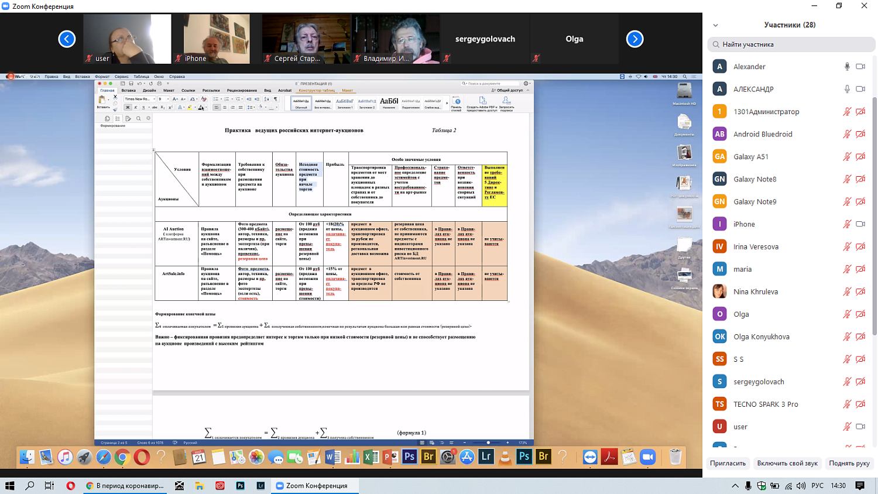Click the Панель стилей icon
878x494 pixels.
pos(457,104)
